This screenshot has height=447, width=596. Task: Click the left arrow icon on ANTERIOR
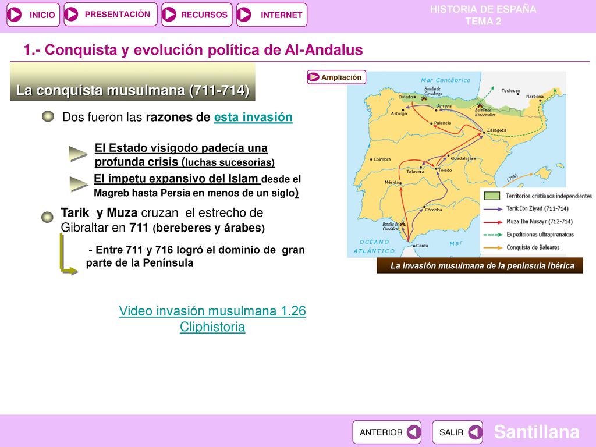[414, 432]
